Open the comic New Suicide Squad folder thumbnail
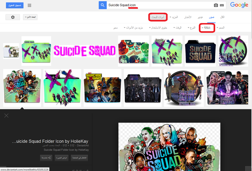The image size is (252, 171). pos(103,88)
